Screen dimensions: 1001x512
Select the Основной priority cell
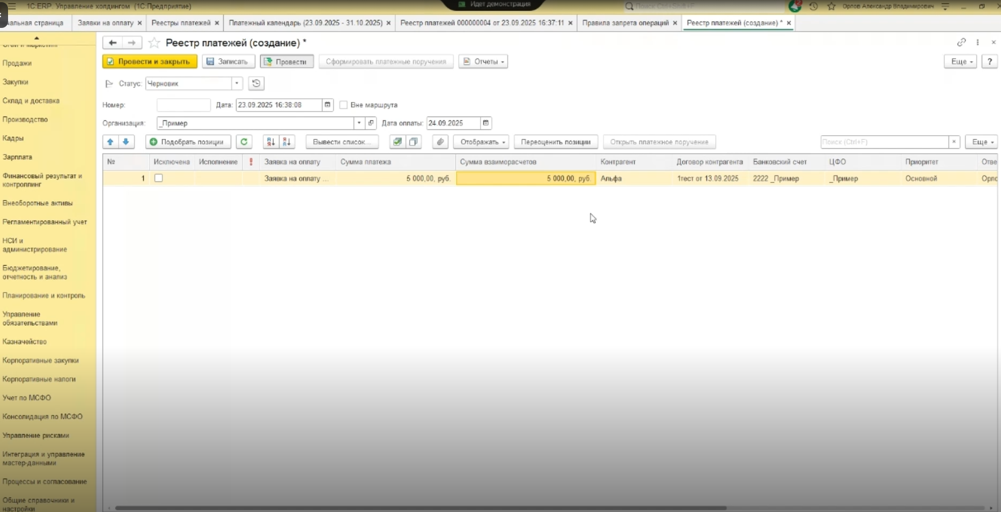click(x=939, y=179)
